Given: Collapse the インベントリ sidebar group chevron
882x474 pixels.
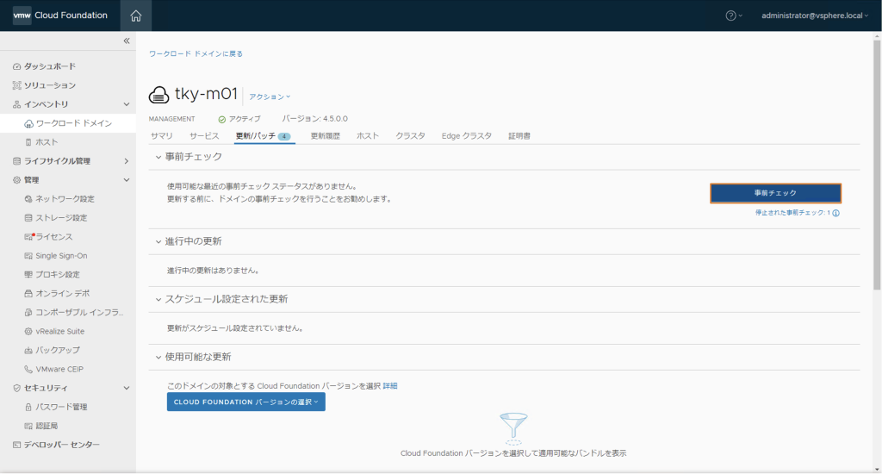Looking at the screenshot, I should tap(127, 104).
